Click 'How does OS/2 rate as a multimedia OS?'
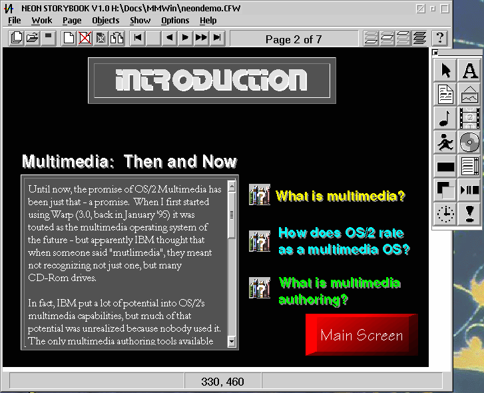The image size is (484, 393). click(344, 241)
